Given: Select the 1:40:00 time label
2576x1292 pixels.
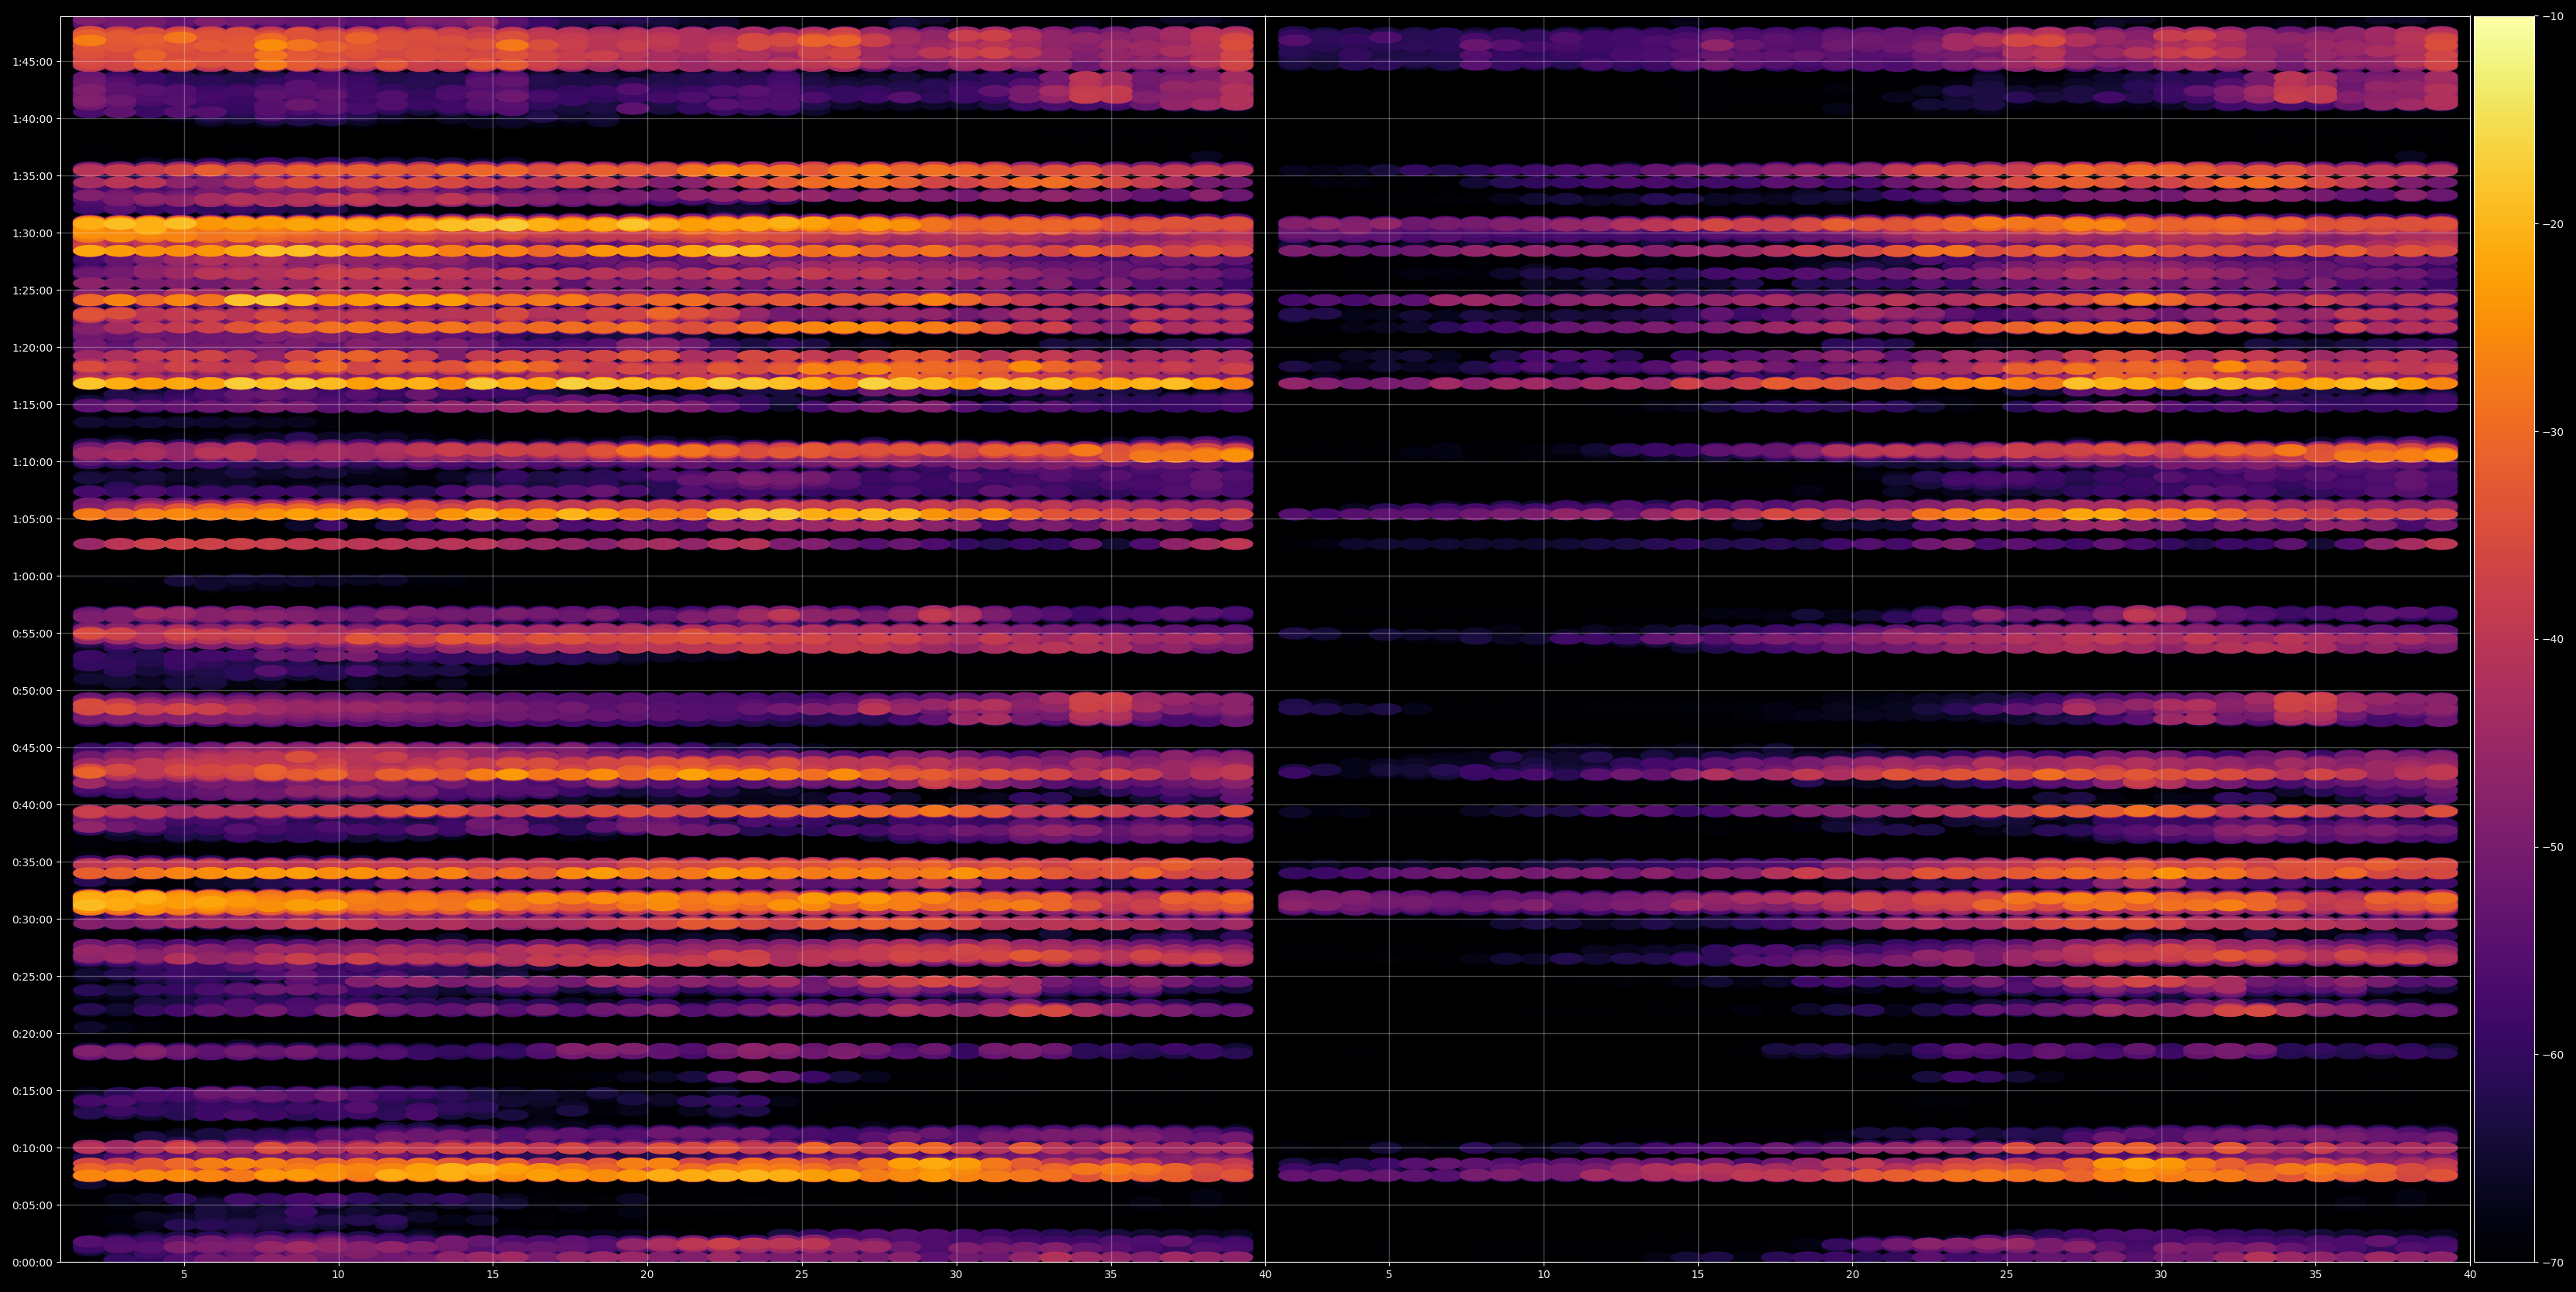Looking at the screenshot, I should click(x=32, y=119).
